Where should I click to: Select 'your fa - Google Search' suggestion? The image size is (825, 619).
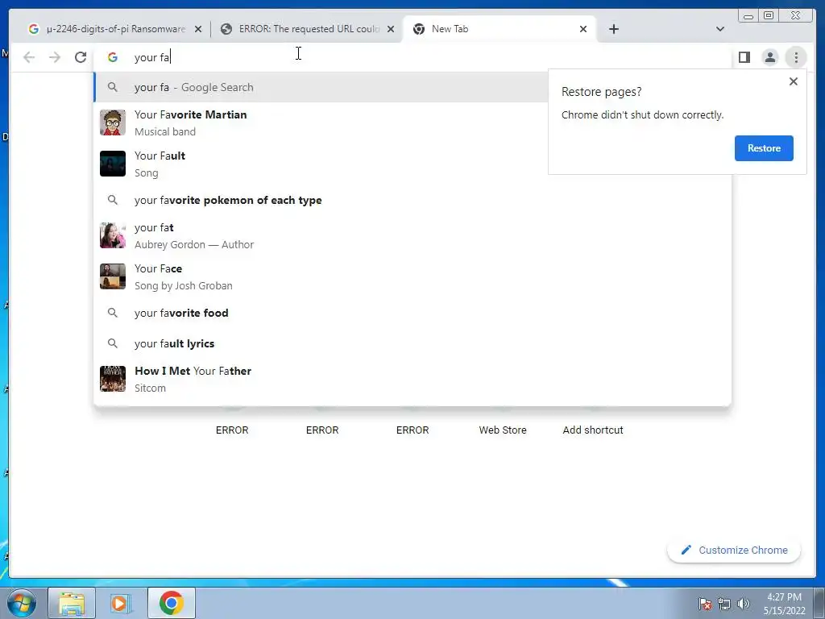tap(321, 87)
